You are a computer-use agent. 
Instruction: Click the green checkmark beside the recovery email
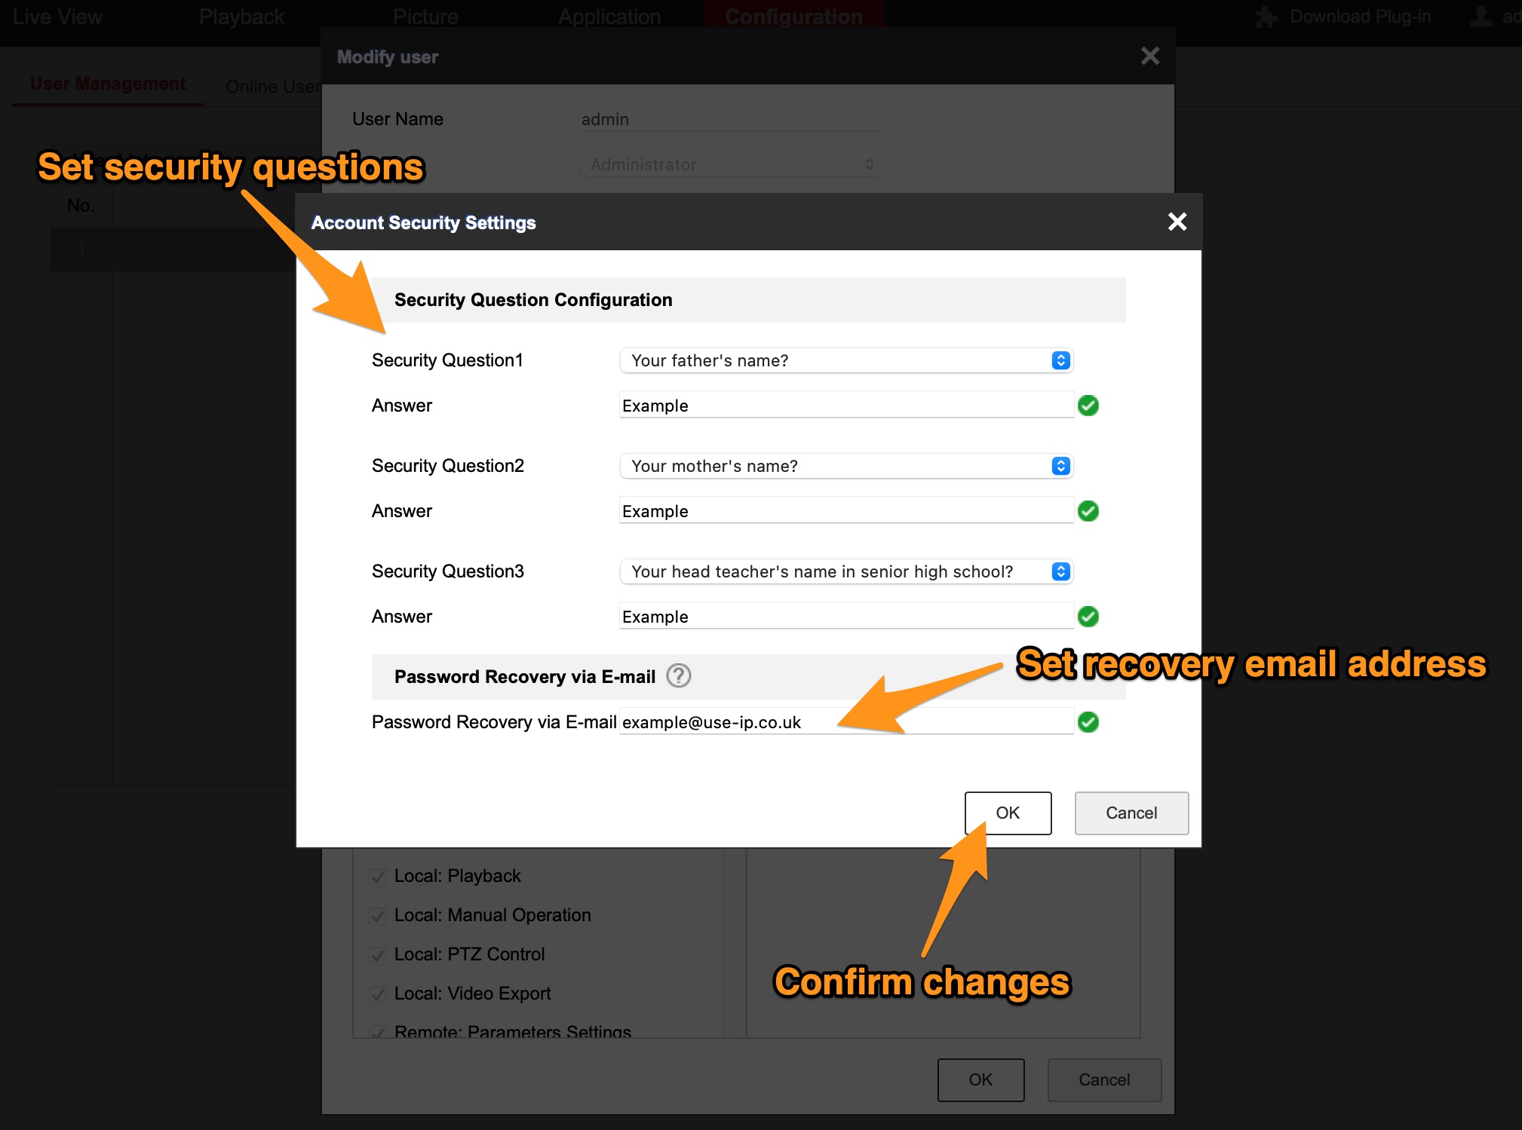(1088, 722)
